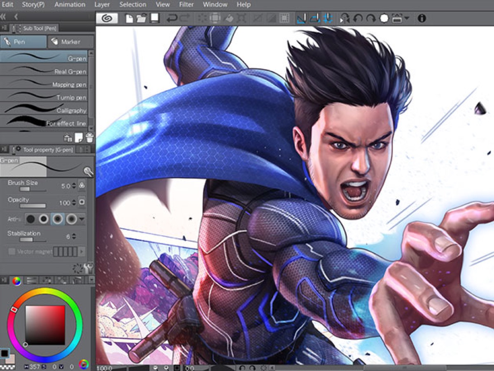Open the Filter menu
This screenshot has height=371, width=494.
tap(186, 5)
